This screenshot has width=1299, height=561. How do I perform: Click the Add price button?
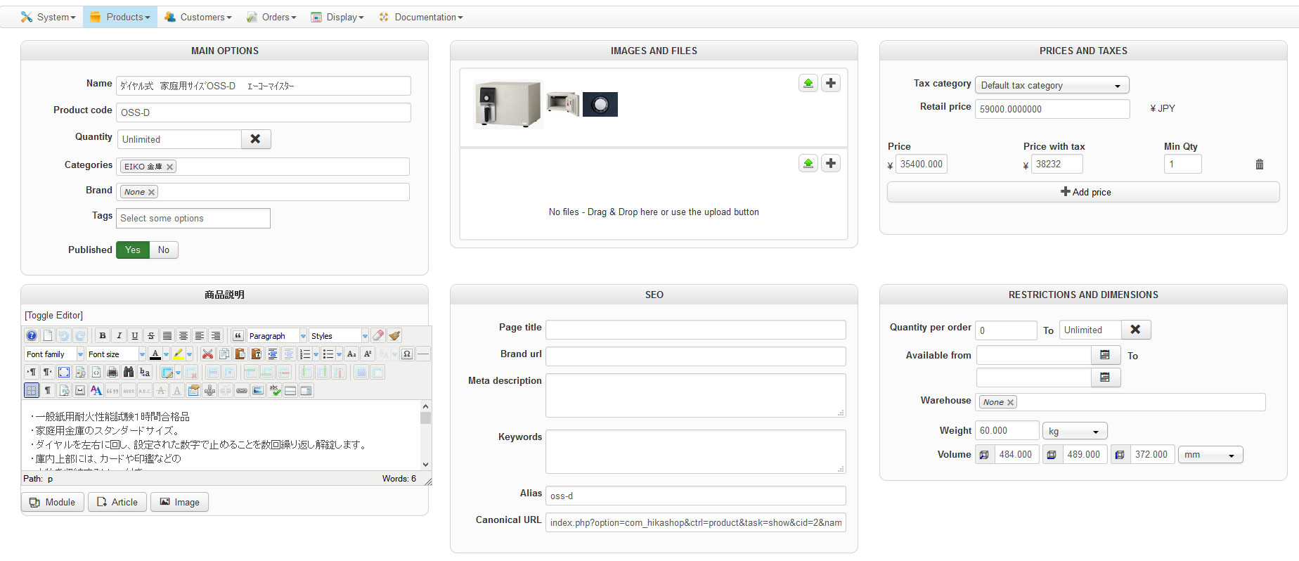coord(1083,192)
